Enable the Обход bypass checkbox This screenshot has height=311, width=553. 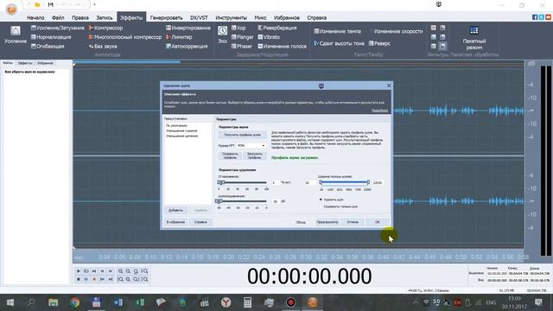[293, 223]
